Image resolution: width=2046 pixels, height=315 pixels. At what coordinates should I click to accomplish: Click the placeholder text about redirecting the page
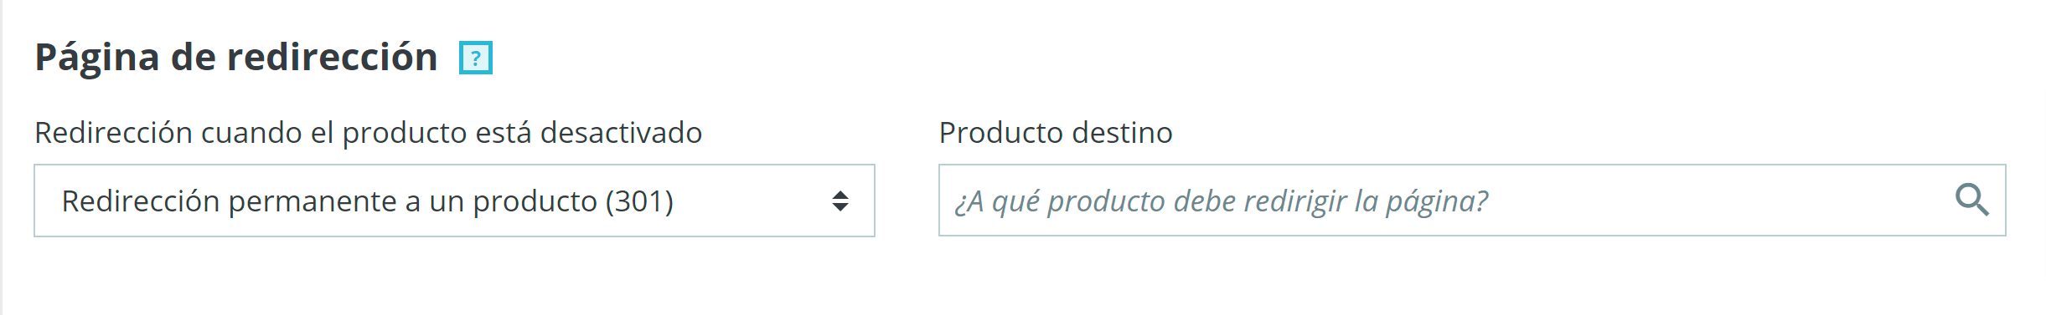click(1222, 201)
